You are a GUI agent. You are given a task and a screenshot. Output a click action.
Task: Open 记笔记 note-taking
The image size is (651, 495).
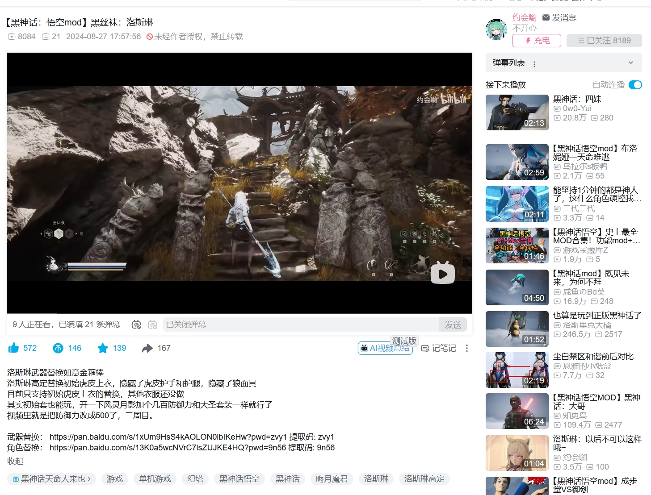pyautogui.click(x=439, y=348)
